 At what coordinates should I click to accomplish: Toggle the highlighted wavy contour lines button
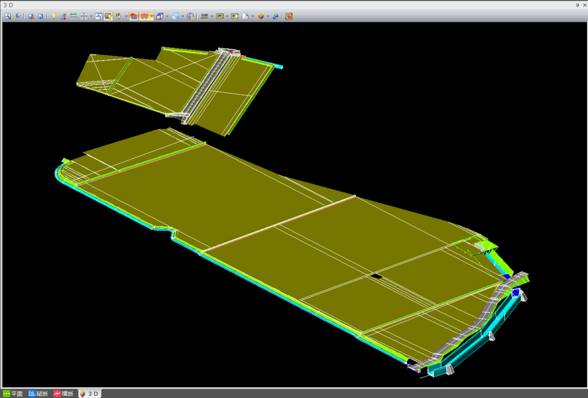[x=144, y=16]
